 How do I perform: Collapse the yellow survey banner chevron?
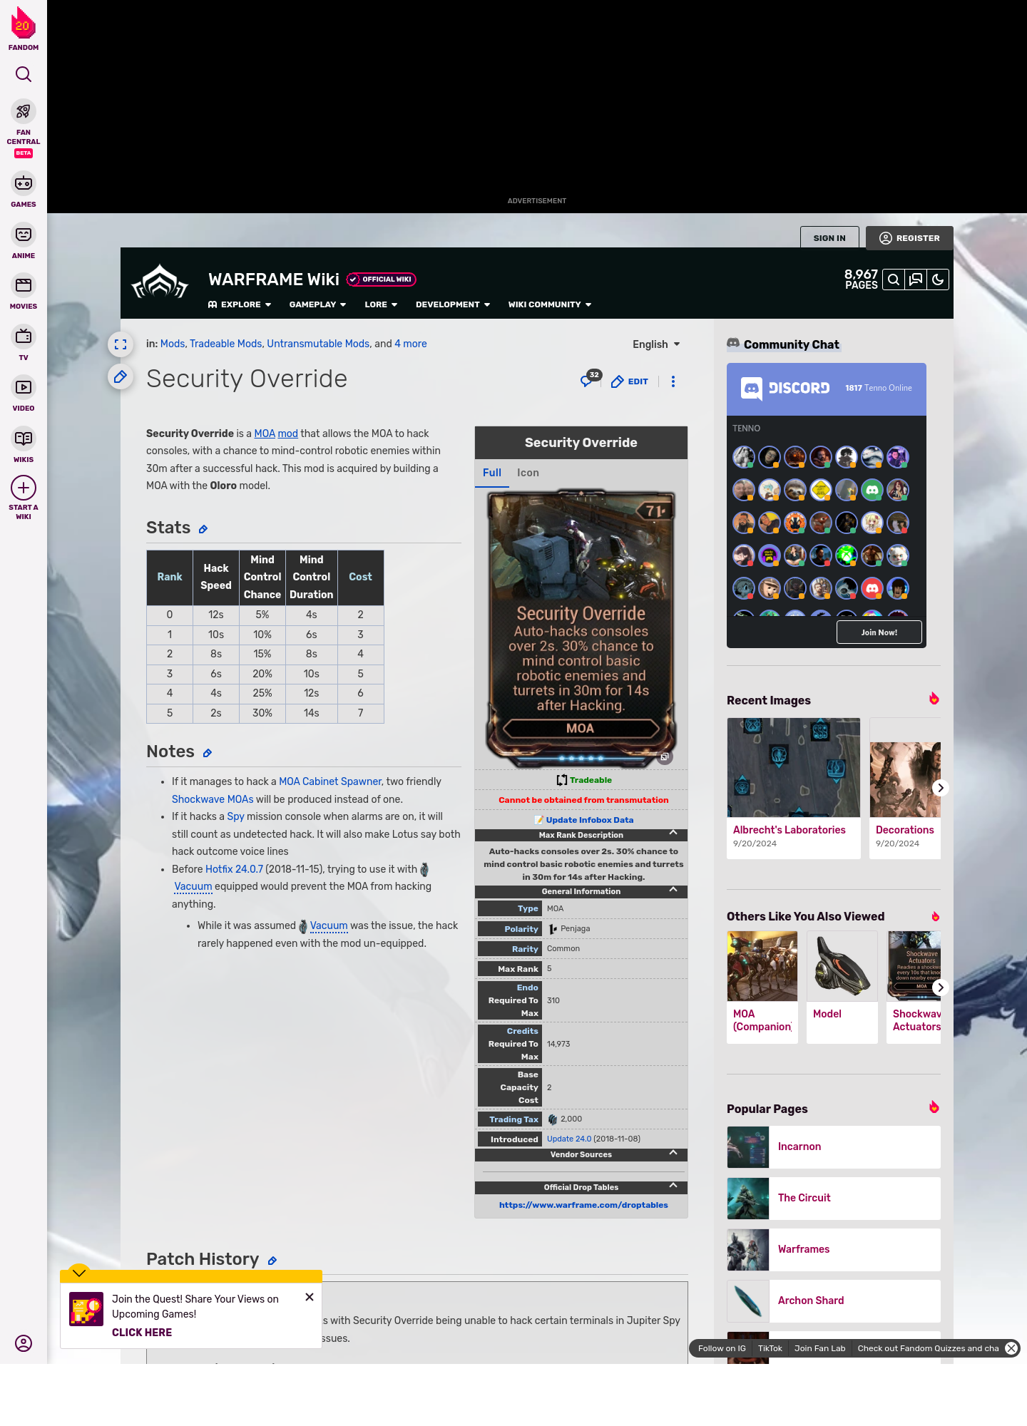[79, 1273]
